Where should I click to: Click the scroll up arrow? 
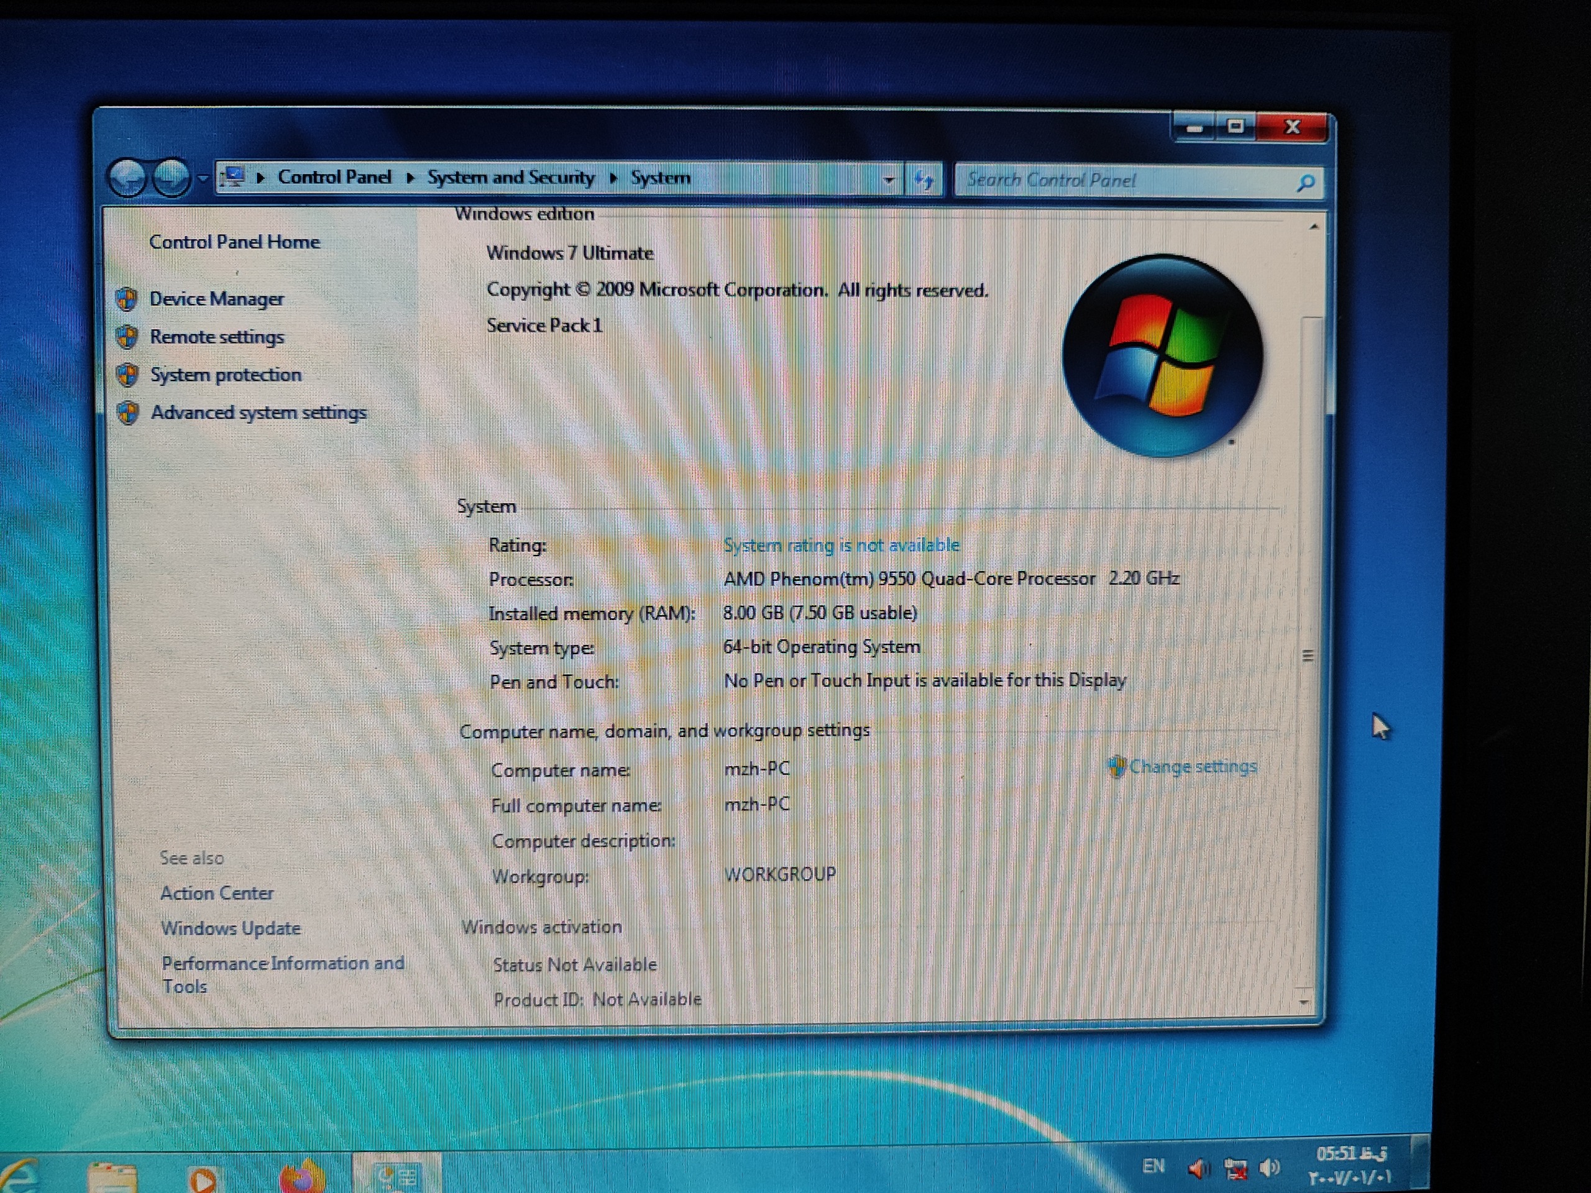[x=1314, y=227]
